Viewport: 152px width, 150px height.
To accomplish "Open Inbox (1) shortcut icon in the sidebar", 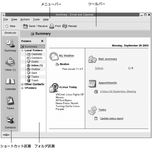I will tap(10, 62).
